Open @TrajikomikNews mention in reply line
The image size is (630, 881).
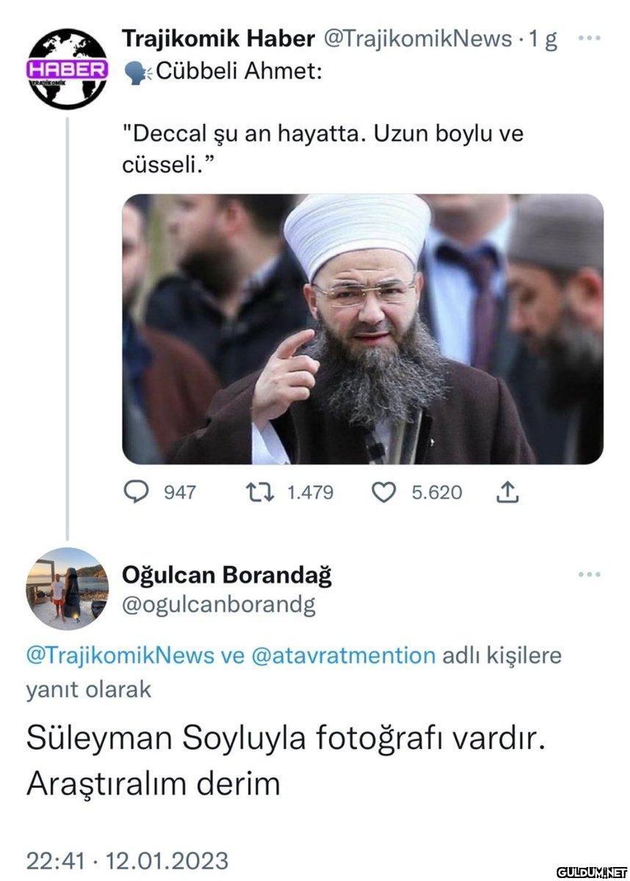(120, 655)
